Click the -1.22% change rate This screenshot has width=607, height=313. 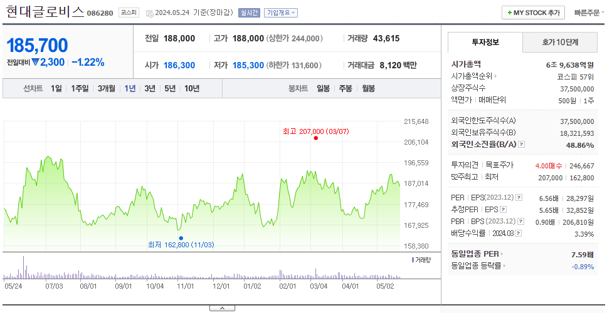[x=88, y=62]
